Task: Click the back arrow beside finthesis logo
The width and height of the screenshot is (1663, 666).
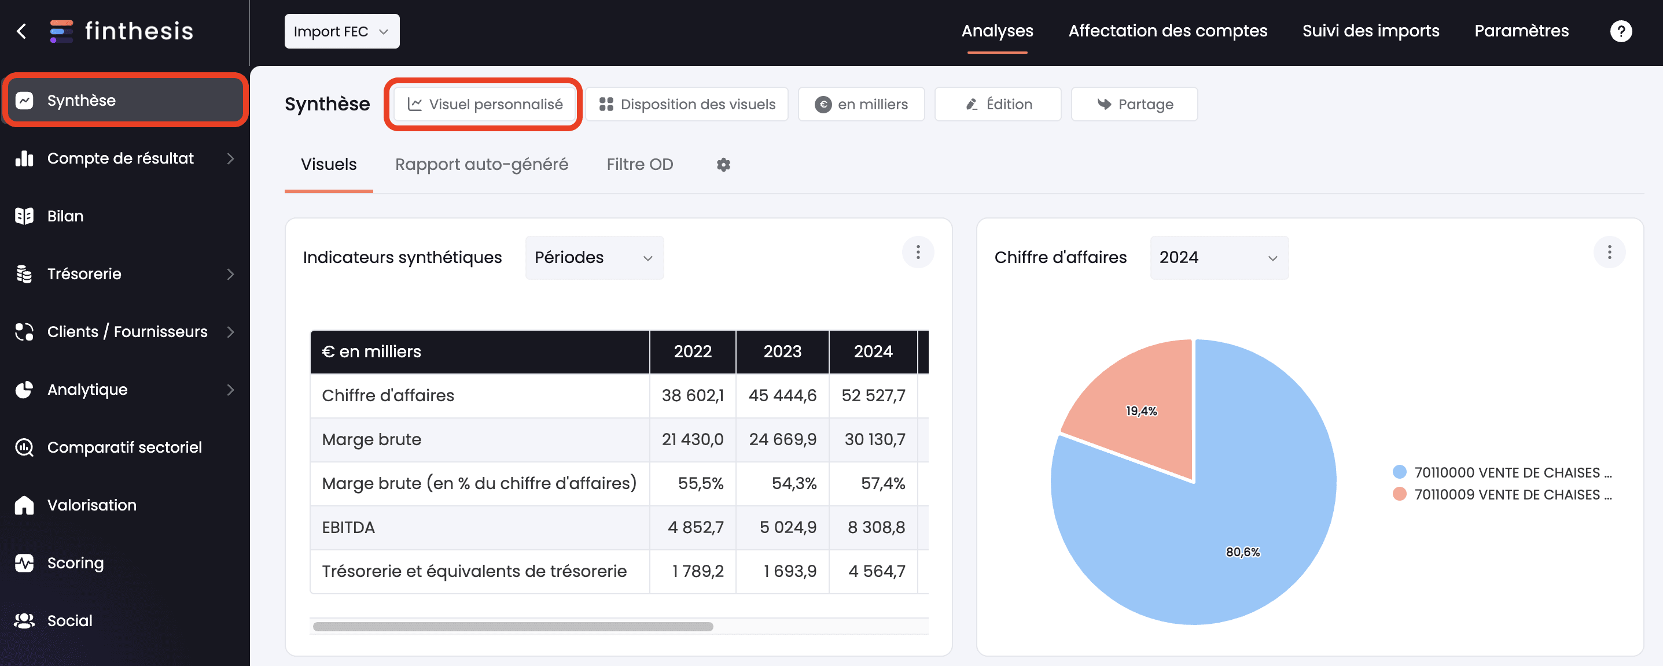Action: pyautogui.click(x=21, y=31)
